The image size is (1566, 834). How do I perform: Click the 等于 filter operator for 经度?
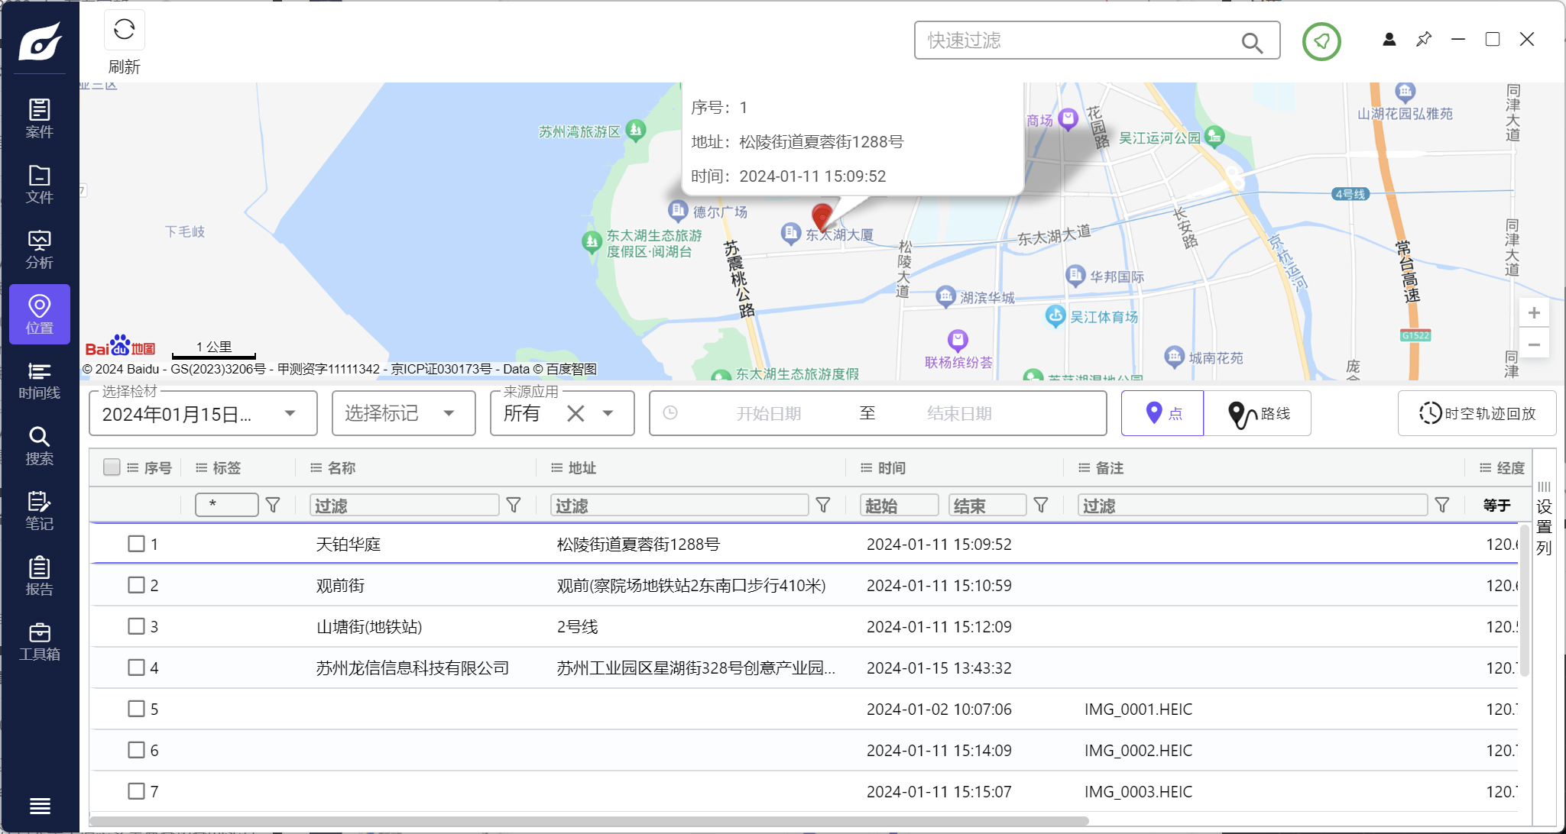pyautogui.click(x=1496, y=505)
